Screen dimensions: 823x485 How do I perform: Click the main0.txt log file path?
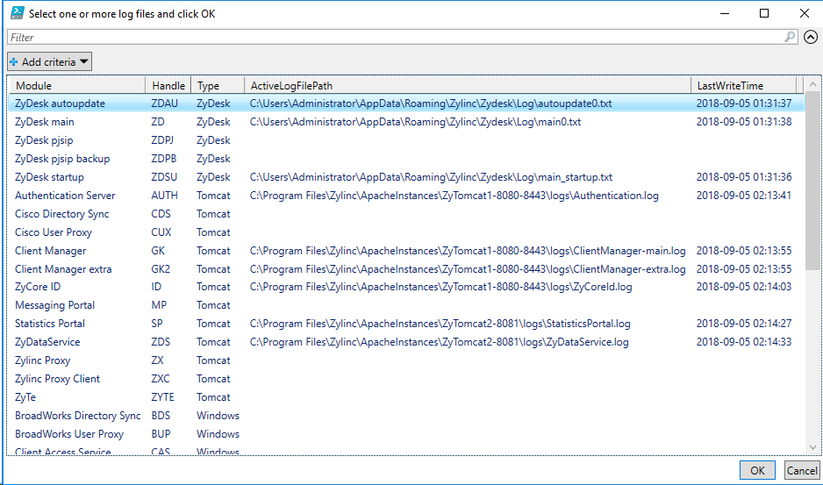click(415, 122)
